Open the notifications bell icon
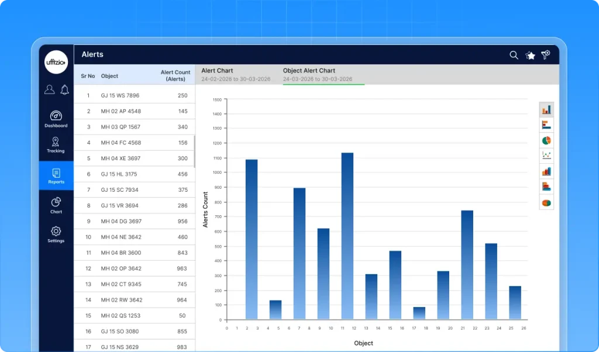The height and width of the screenshot is (352, 599). [x=64, y=89]
